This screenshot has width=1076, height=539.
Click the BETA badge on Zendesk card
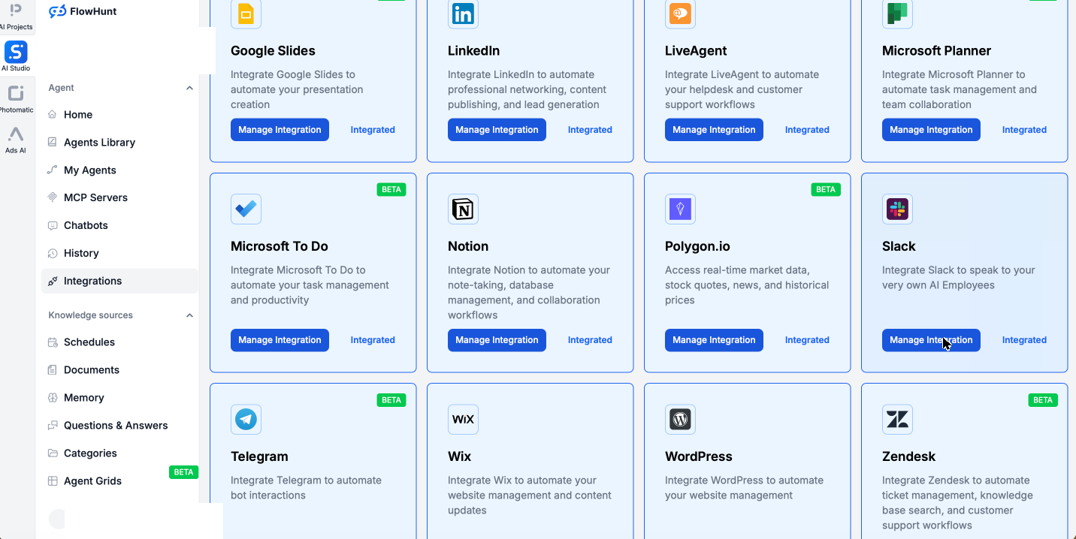pyautogui.click(x=1043, y=400)
